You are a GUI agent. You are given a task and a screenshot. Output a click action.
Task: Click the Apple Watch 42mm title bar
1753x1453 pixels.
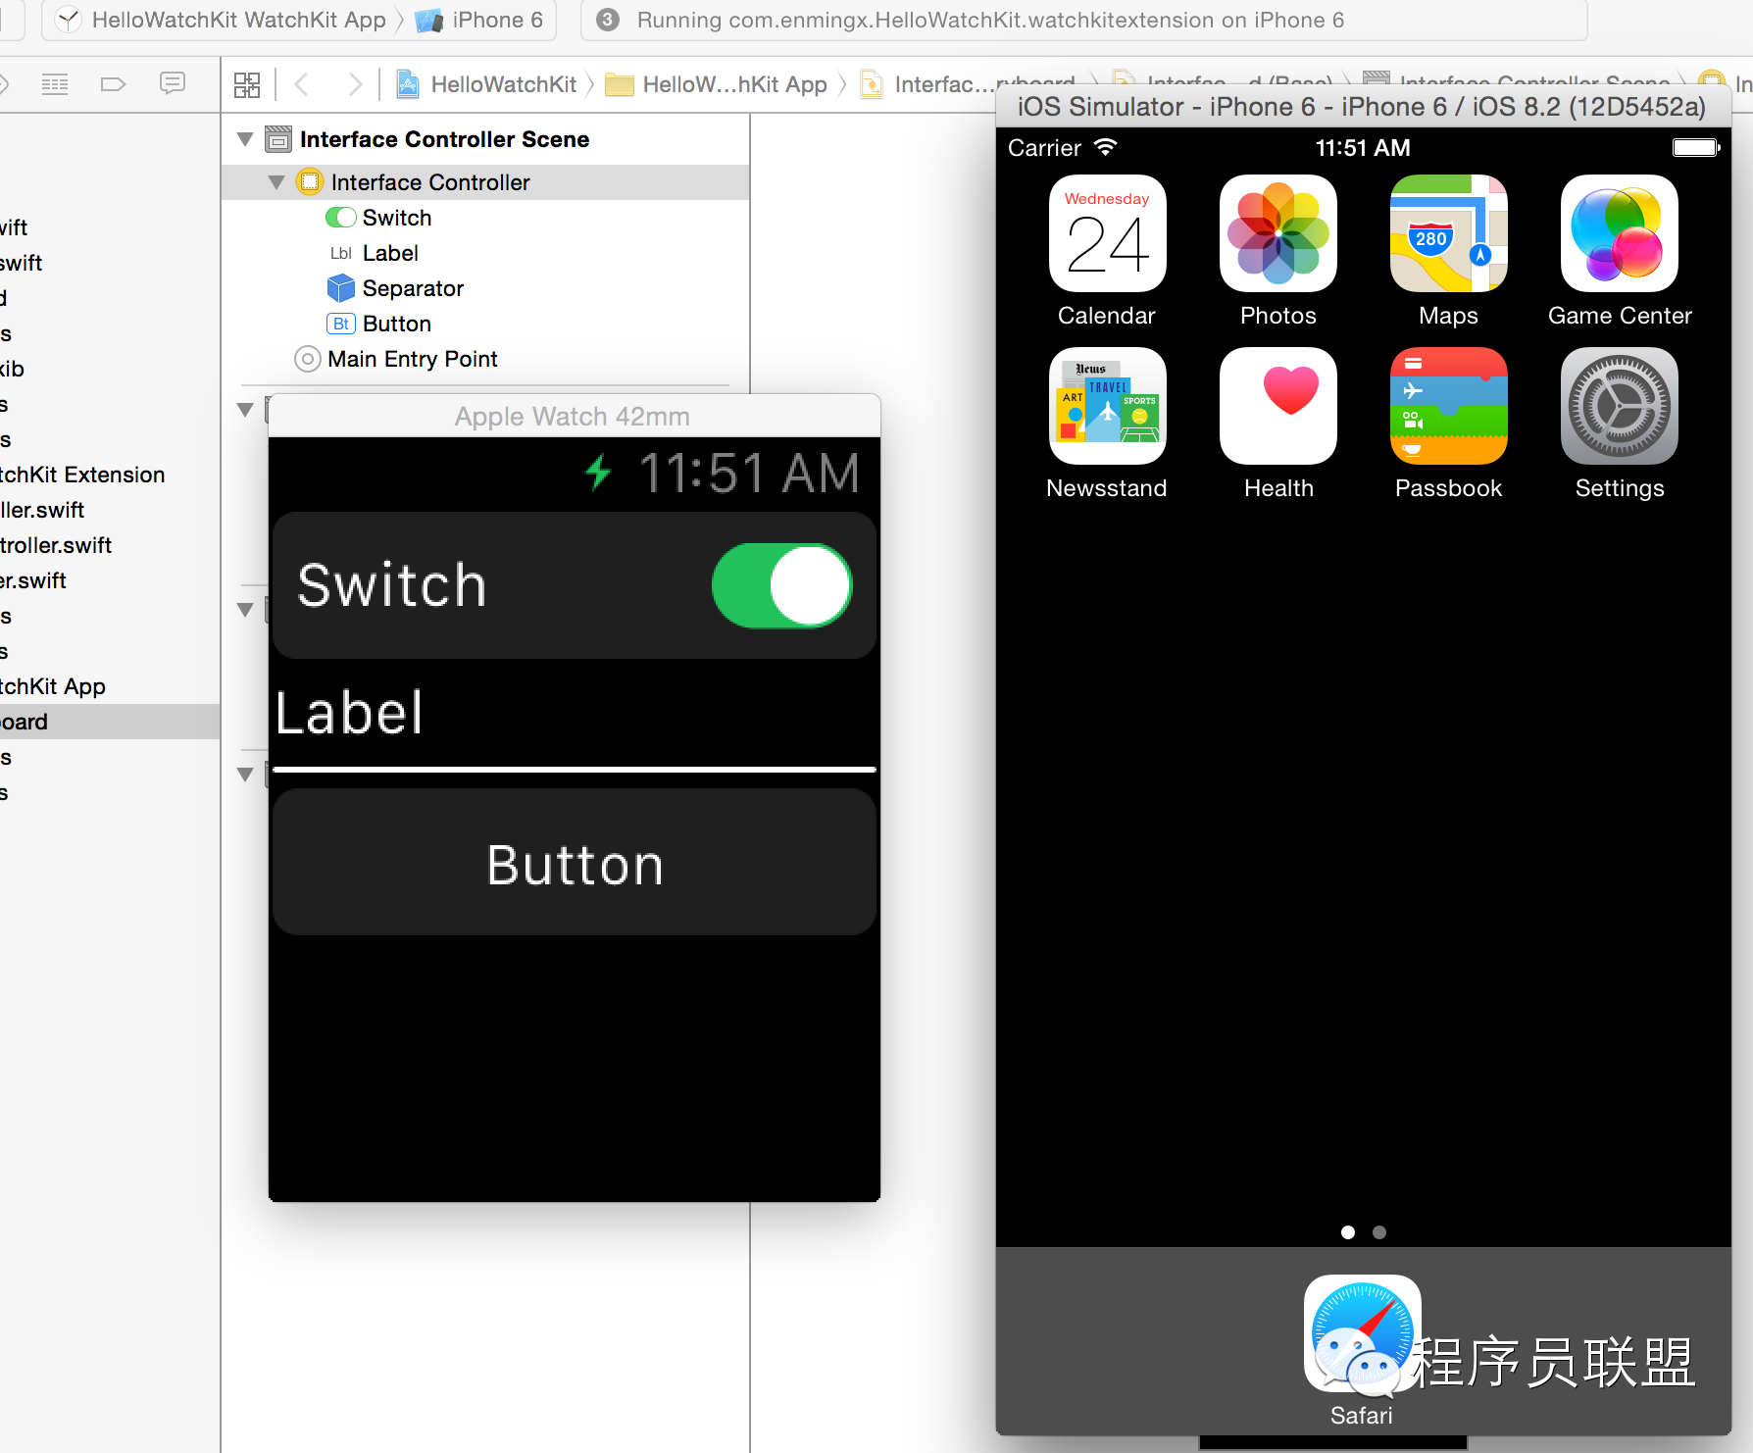point(575,416)
